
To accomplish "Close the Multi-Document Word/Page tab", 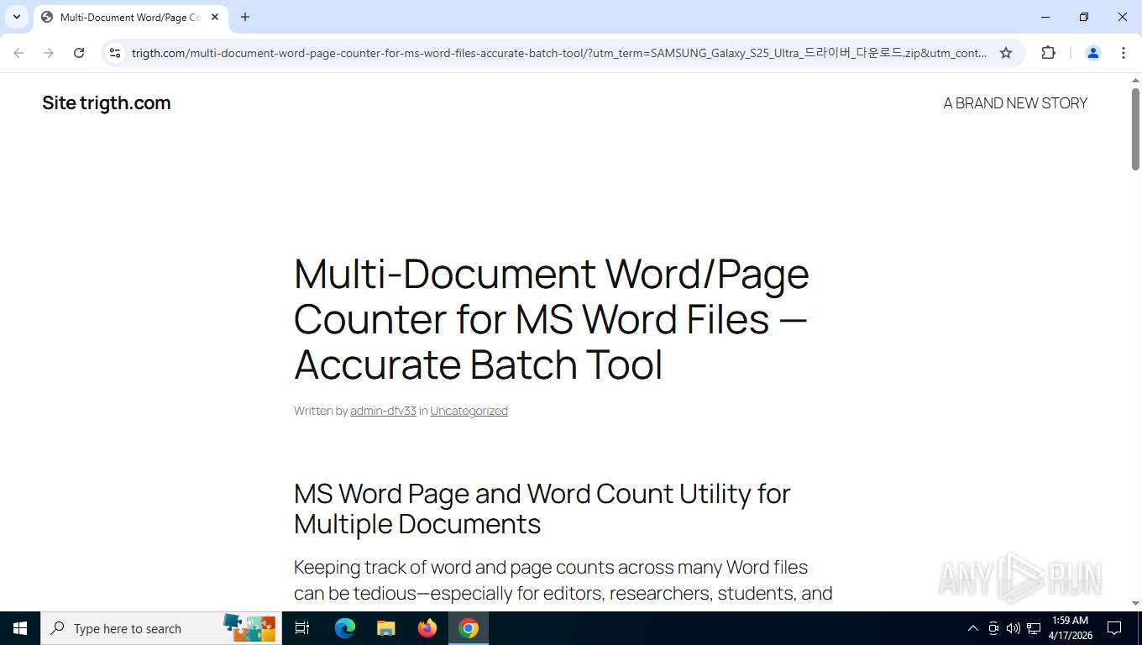I will tap(215, 17).
